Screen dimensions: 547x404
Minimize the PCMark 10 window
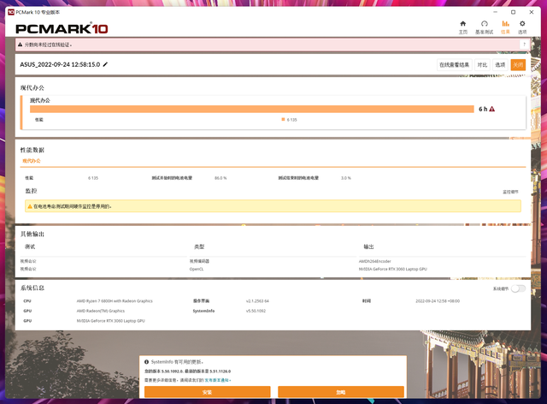(496, 12)
